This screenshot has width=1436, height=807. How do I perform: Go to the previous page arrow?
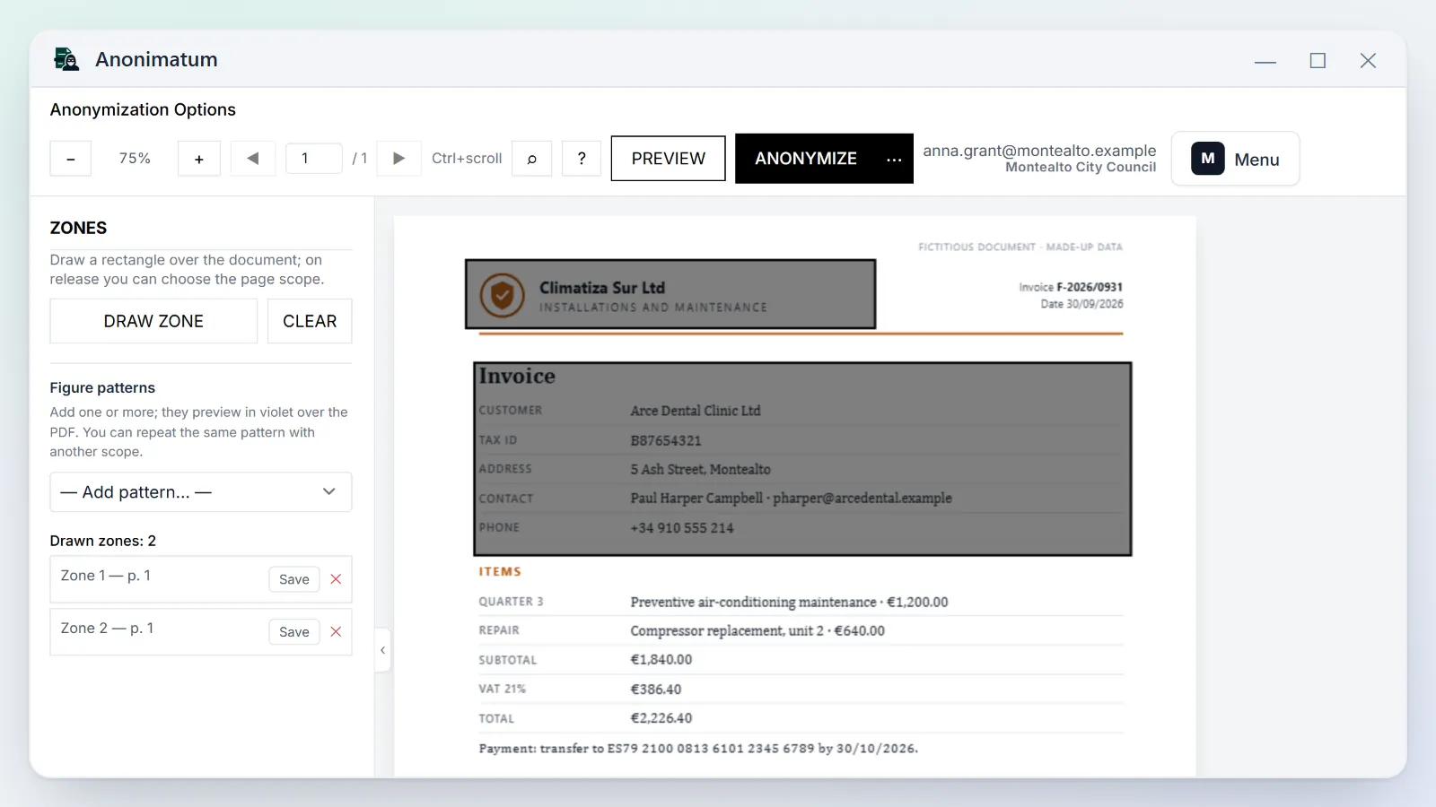[253, 159]
